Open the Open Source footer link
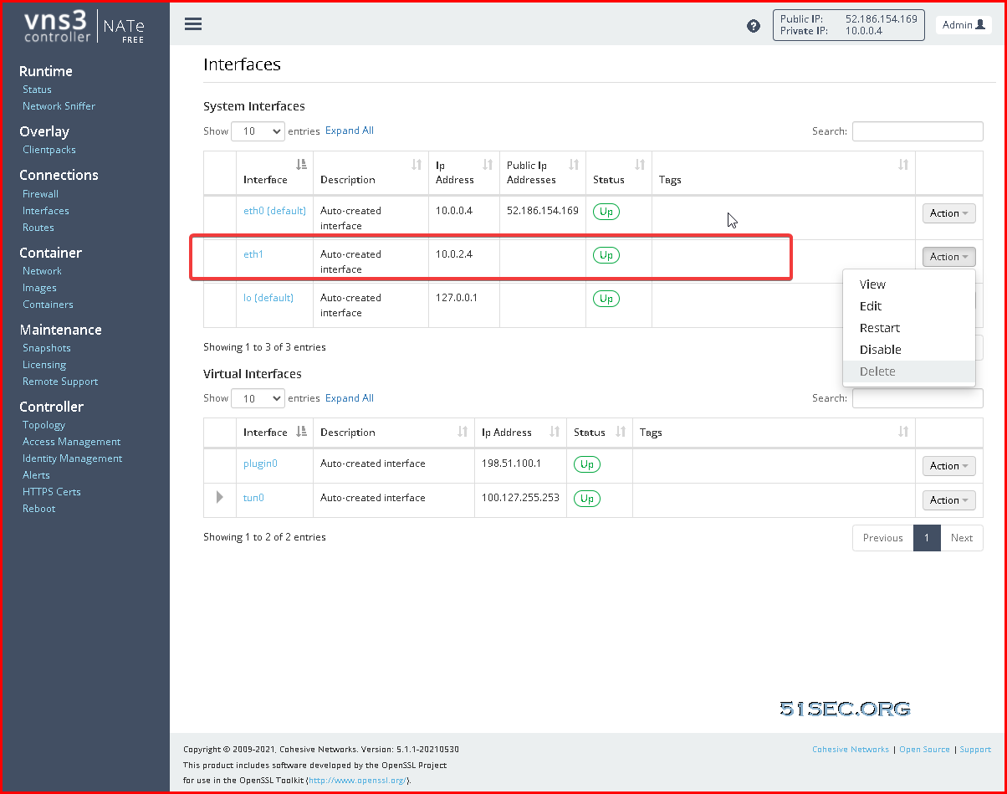Image resolution: width=1007 pixels, height=794 pixels. point(924,750)
